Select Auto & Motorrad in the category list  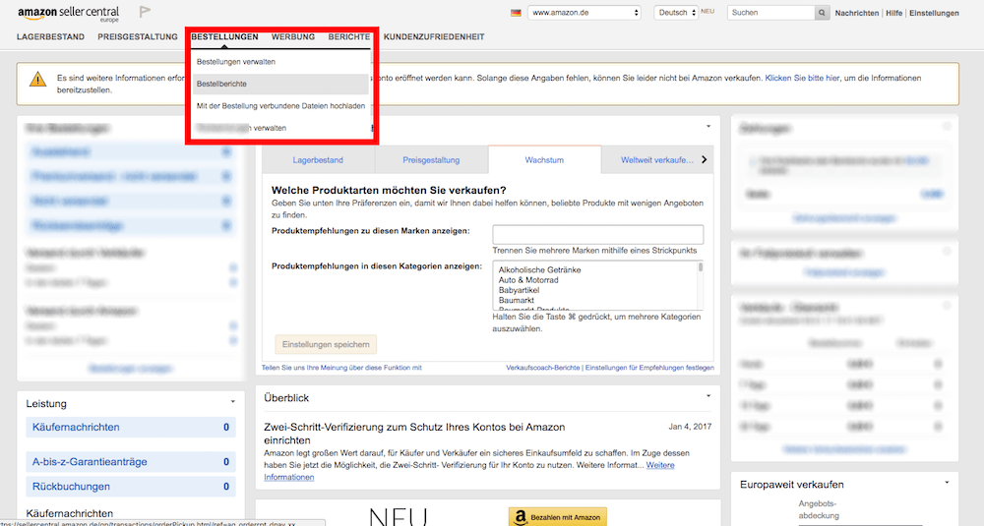(528, 280)
